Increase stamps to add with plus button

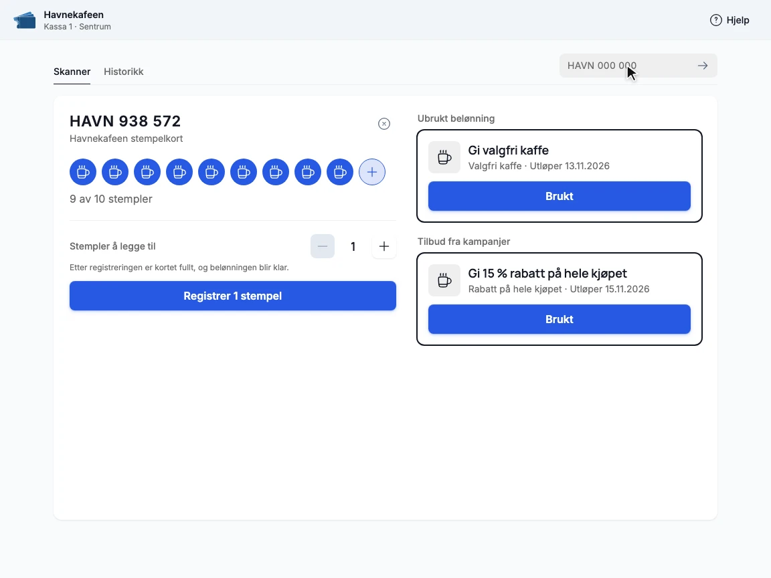(384, 246)
